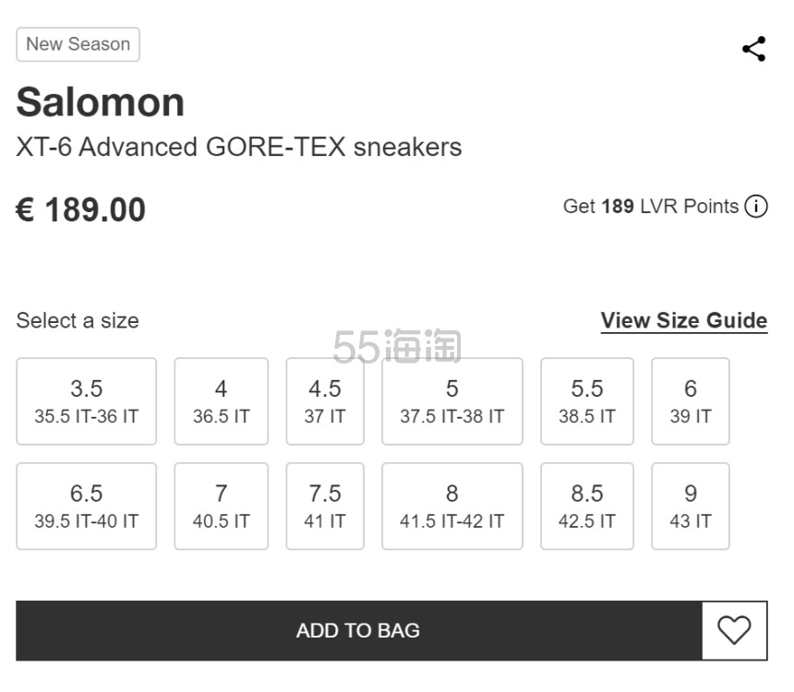Select size 7.5
794x692 pixels.
click(325, 506)
